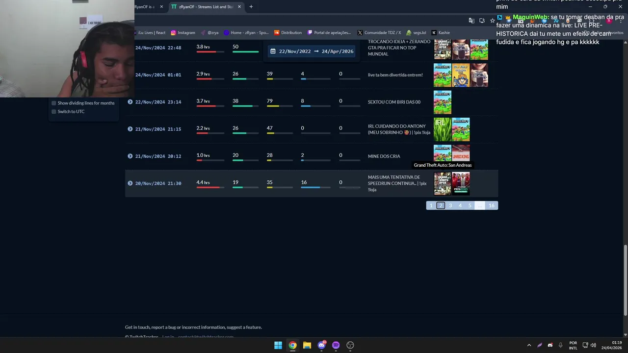Screen dimensions: 628x353
Task: Open the Windows Start menu
Action: tap(278, 345)
